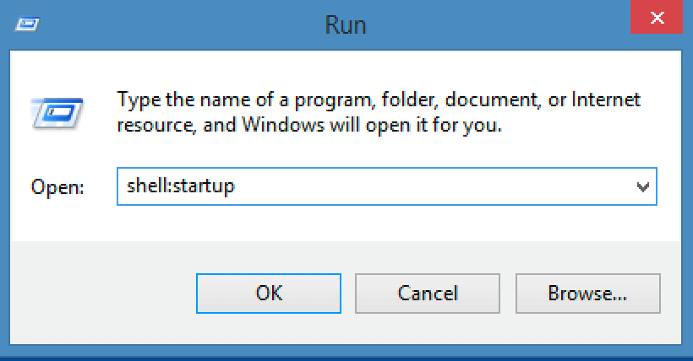Viewport: 693px width, 361px height.
Task: Click the word "folder" in the description
Action: pyautogui.click(x=407, y=100)
